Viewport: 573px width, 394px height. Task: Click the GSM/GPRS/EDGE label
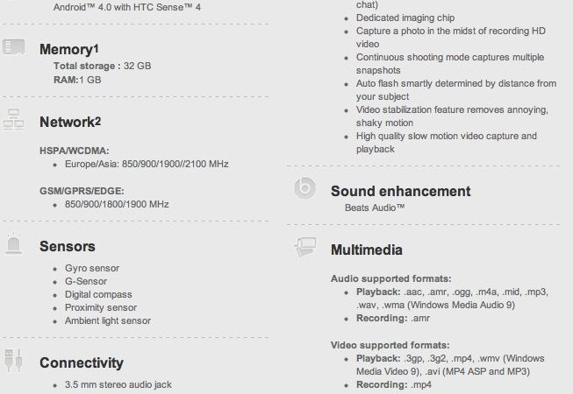[x=81, y=191]
